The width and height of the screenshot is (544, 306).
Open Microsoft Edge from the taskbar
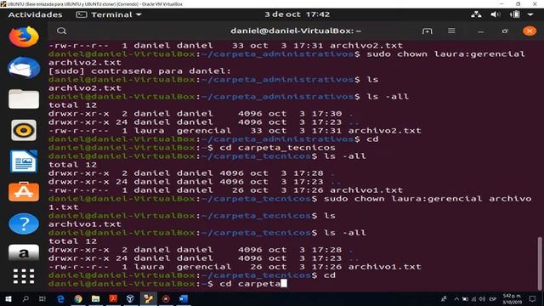[60, 298]
